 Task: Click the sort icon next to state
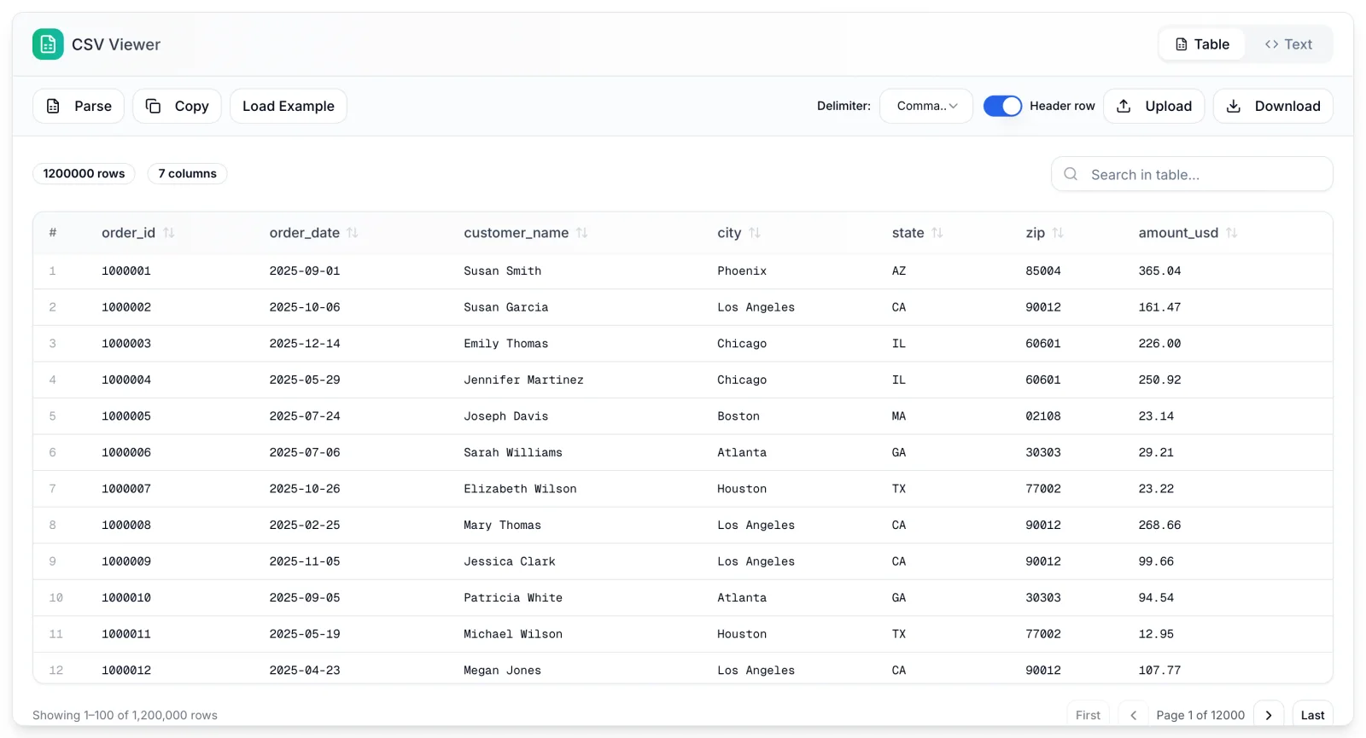tap(937, 233)
